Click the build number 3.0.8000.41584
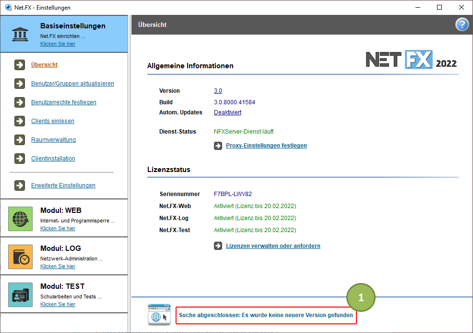Image resolution: width=473 pixels, height=333 pixels. (x=235, y=102)
